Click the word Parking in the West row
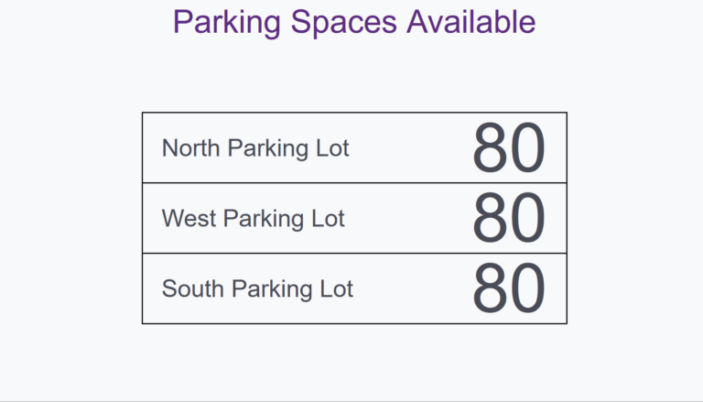 (264, 219)
